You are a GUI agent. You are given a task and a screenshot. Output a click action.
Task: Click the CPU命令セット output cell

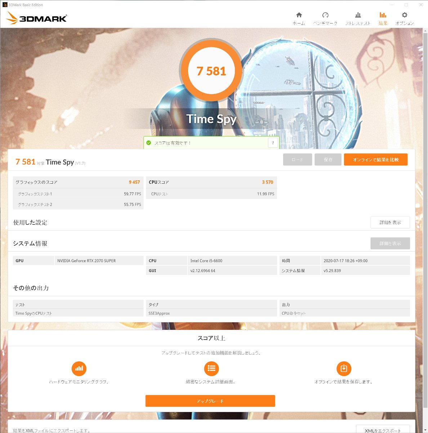(x=345, y=313)
